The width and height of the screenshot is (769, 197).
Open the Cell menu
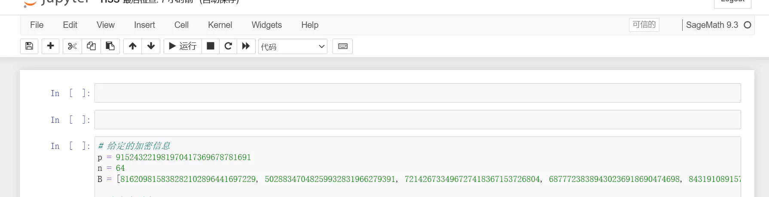pyautogui.click(x=181, y=25)
